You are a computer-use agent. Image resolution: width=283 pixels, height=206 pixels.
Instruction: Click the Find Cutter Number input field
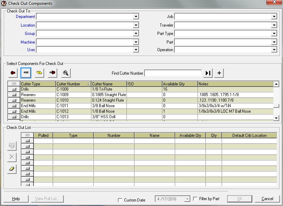173,73
